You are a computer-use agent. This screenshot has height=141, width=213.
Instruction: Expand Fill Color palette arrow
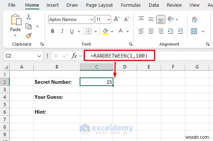pos(112,31)
